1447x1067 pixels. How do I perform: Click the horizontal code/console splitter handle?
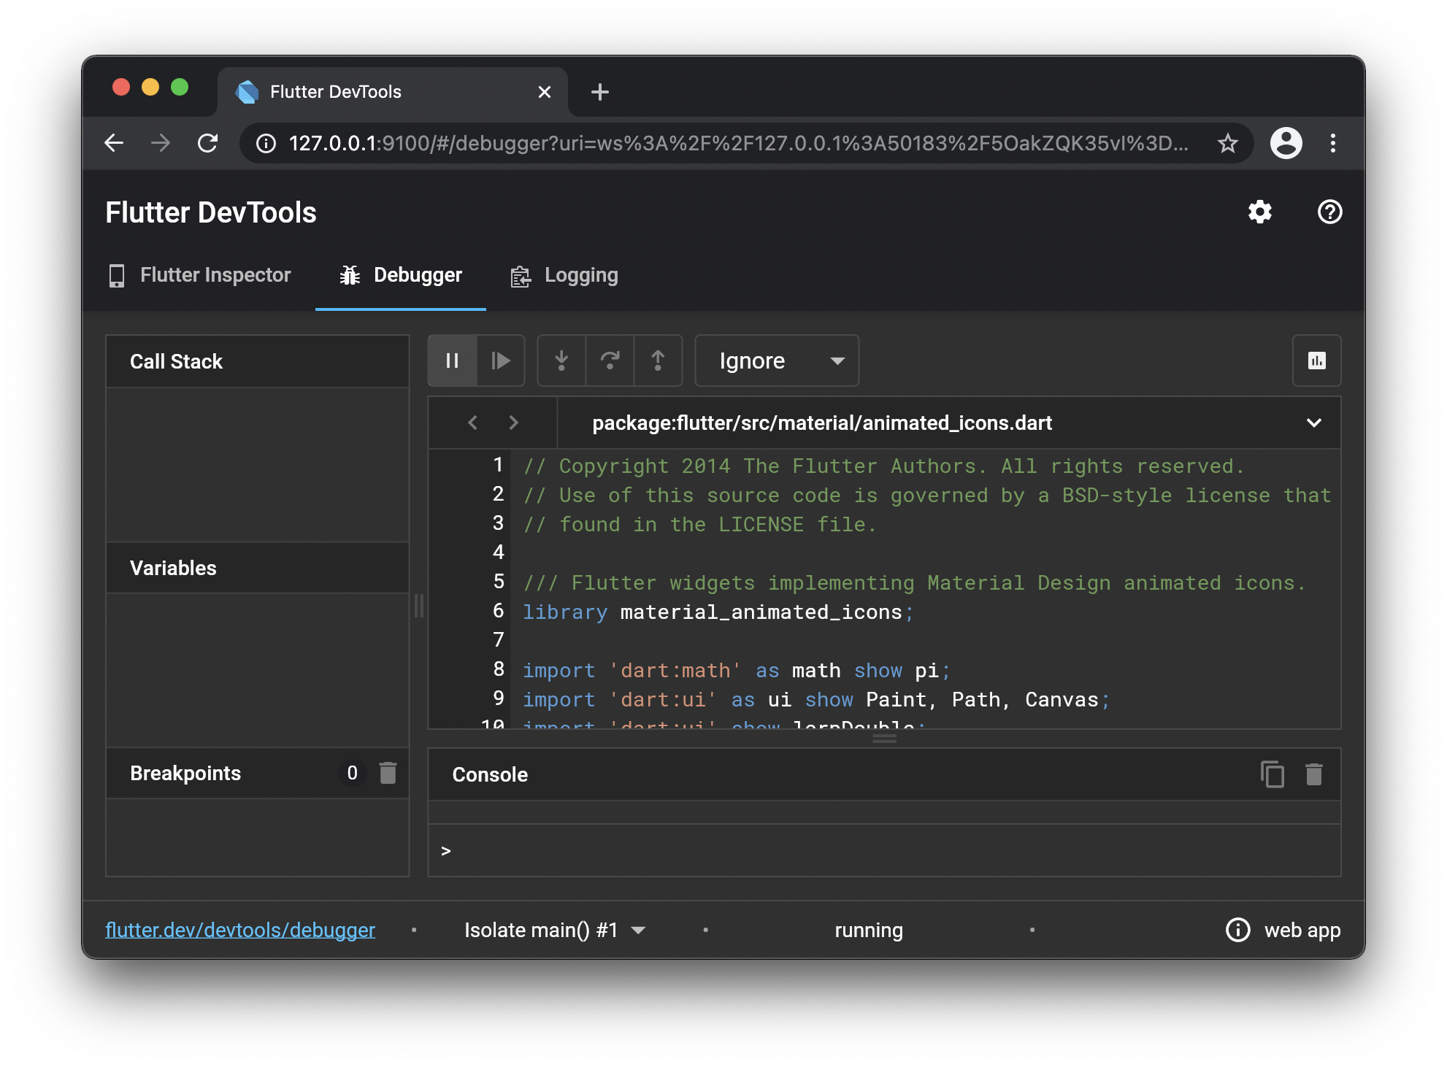point(884,738)
